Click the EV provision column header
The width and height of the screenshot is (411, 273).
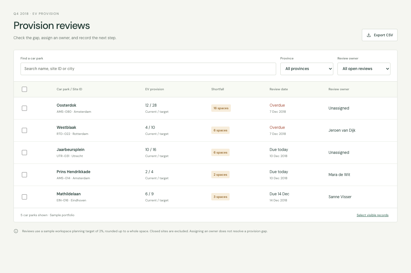coord(154,89)
